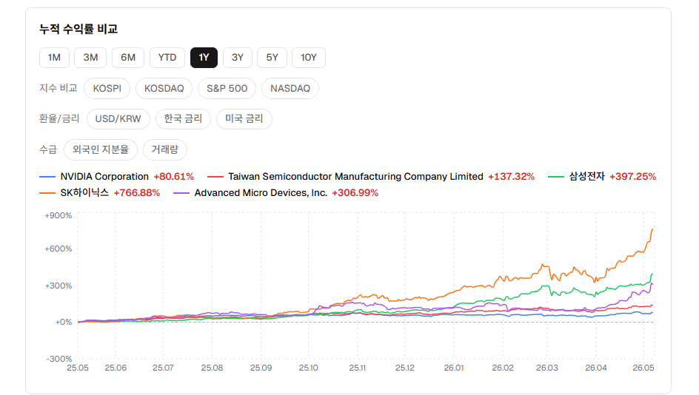The image size is (699, 395).
Task: Toggle the 한국 금리 overlay
Action: pyautogui.click(x=183, y=119)
